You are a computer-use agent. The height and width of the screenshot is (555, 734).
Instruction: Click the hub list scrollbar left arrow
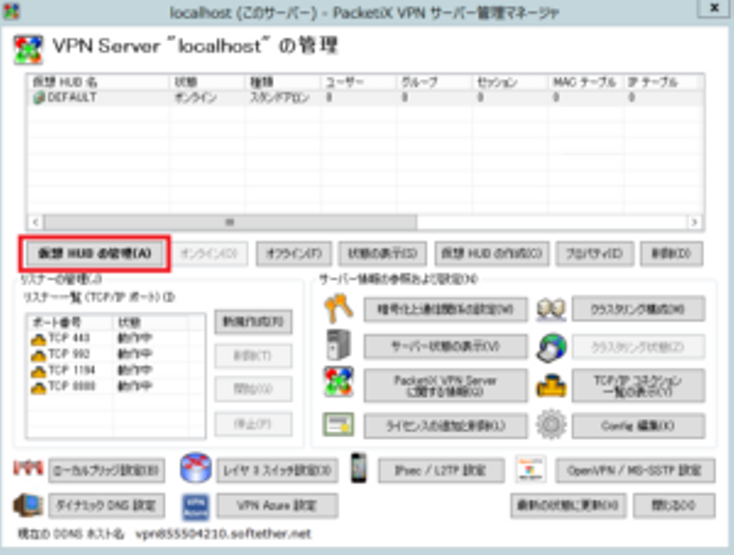(x=35, y=222)
